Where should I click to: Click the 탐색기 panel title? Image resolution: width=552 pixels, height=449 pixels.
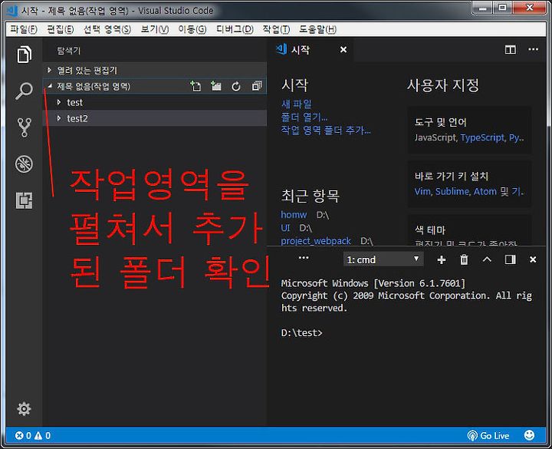click(69, 51)
